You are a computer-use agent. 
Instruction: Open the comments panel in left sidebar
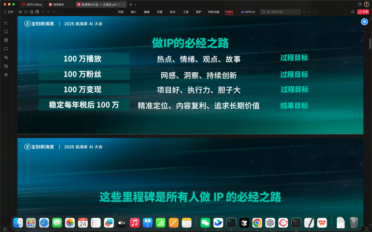[6, 49]
